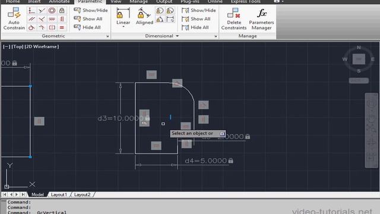Select the Model tab

(37, 194)
